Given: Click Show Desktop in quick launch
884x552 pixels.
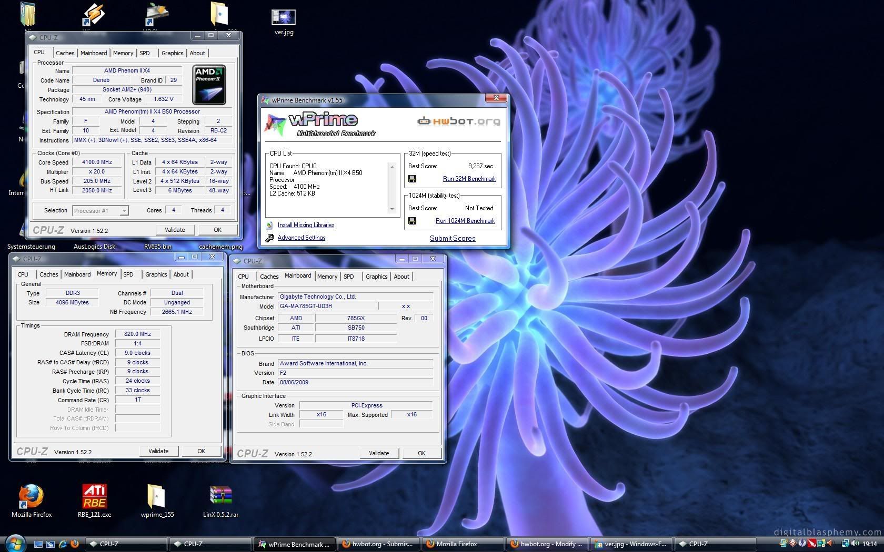Looking at the screenshot, I should (x=38, y=544).
